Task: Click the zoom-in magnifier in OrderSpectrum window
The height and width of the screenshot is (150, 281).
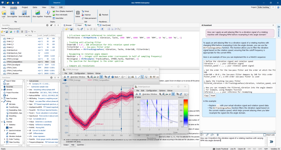Action: 160,94
